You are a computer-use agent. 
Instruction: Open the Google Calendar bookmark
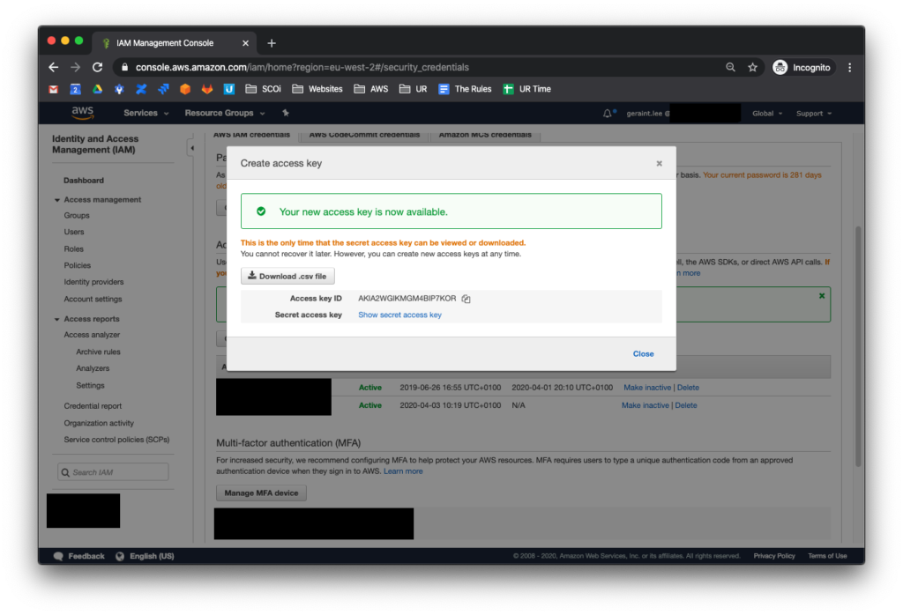coord(76,89)
